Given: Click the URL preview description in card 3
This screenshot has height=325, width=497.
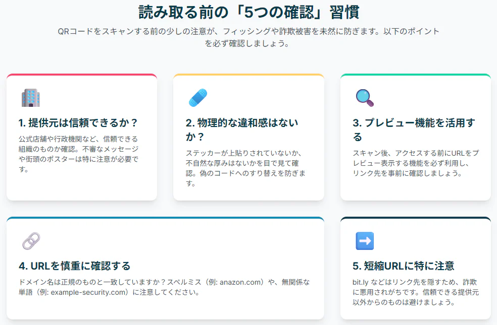Looking at the screenshot, I should coord(415,163).
